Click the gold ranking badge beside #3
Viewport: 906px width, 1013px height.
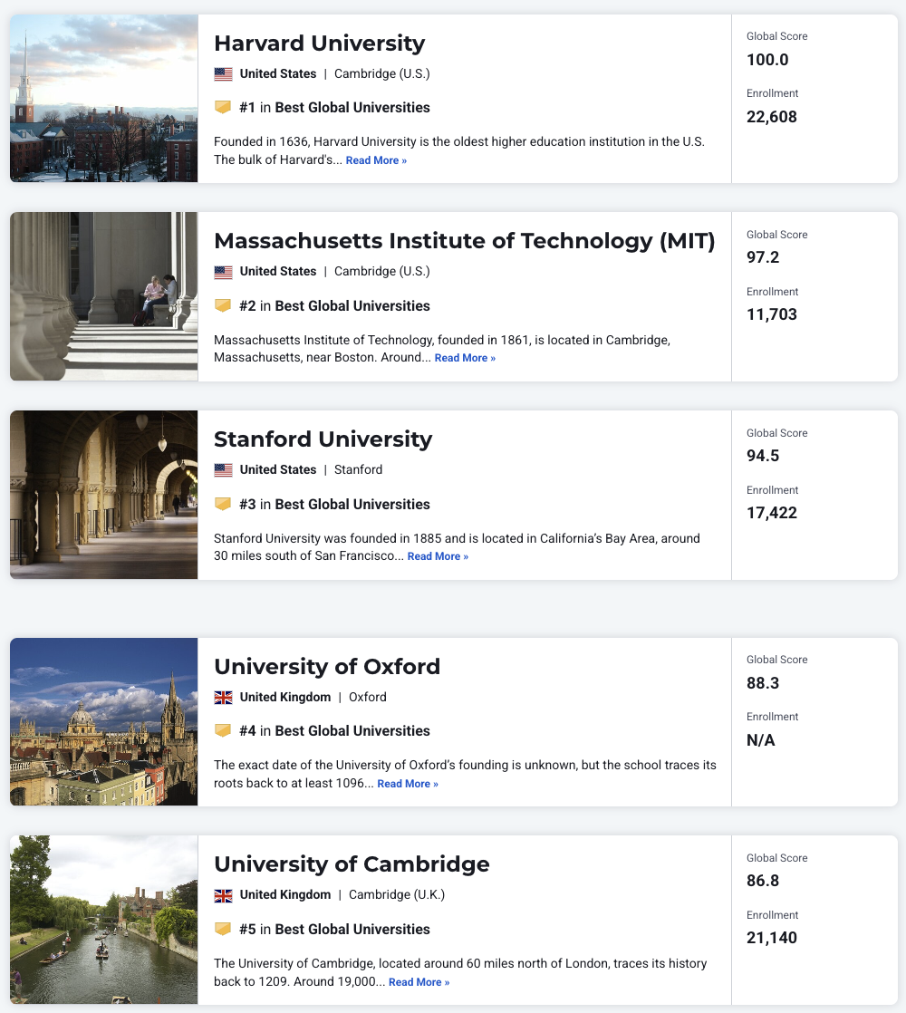click(x=223, y=504)
